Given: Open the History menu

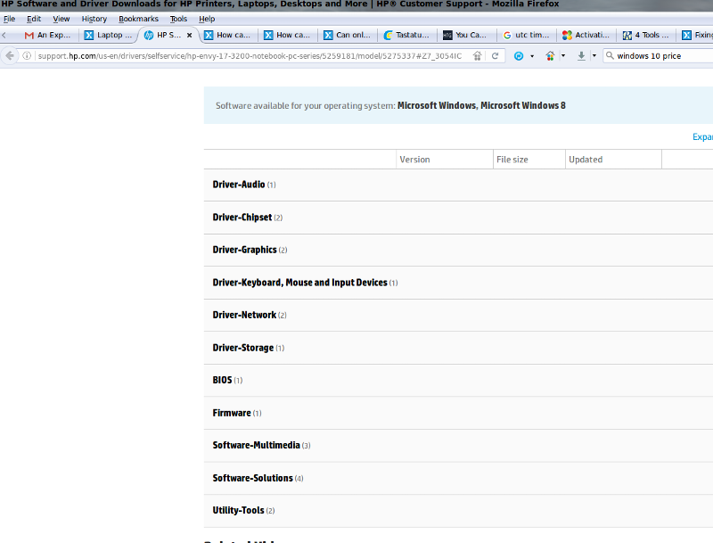Looking at the screenshot, I should 94,19.
